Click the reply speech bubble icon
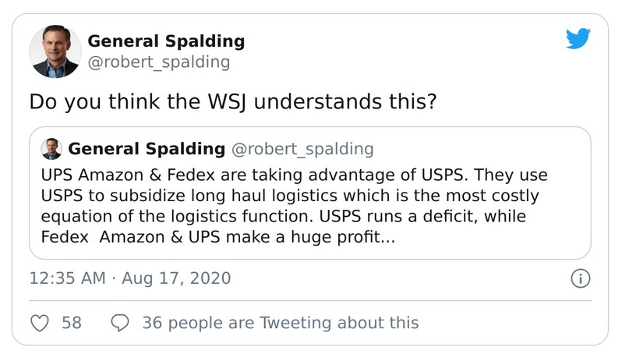 [121, 322]
